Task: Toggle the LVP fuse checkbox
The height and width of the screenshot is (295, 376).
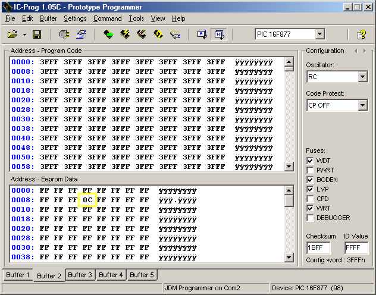Action: pyautogui.click(x=310, y=189)
